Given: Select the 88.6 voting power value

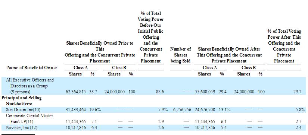Looking at the screenshot, I should (x=160, y=91).
